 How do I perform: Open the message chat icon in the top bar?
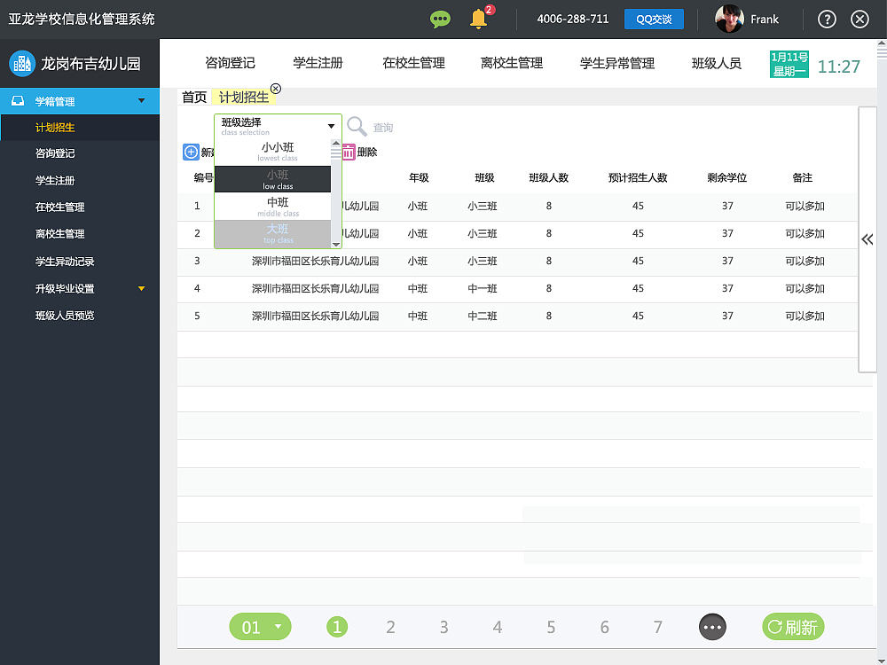tap(440, 18)
